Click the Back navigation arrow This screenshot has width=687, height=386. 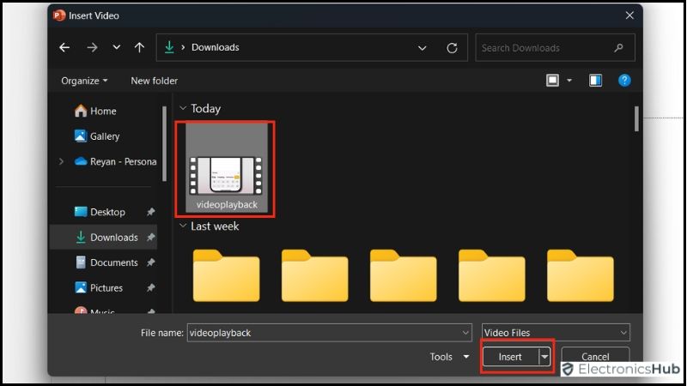click(x=64, y=48)
